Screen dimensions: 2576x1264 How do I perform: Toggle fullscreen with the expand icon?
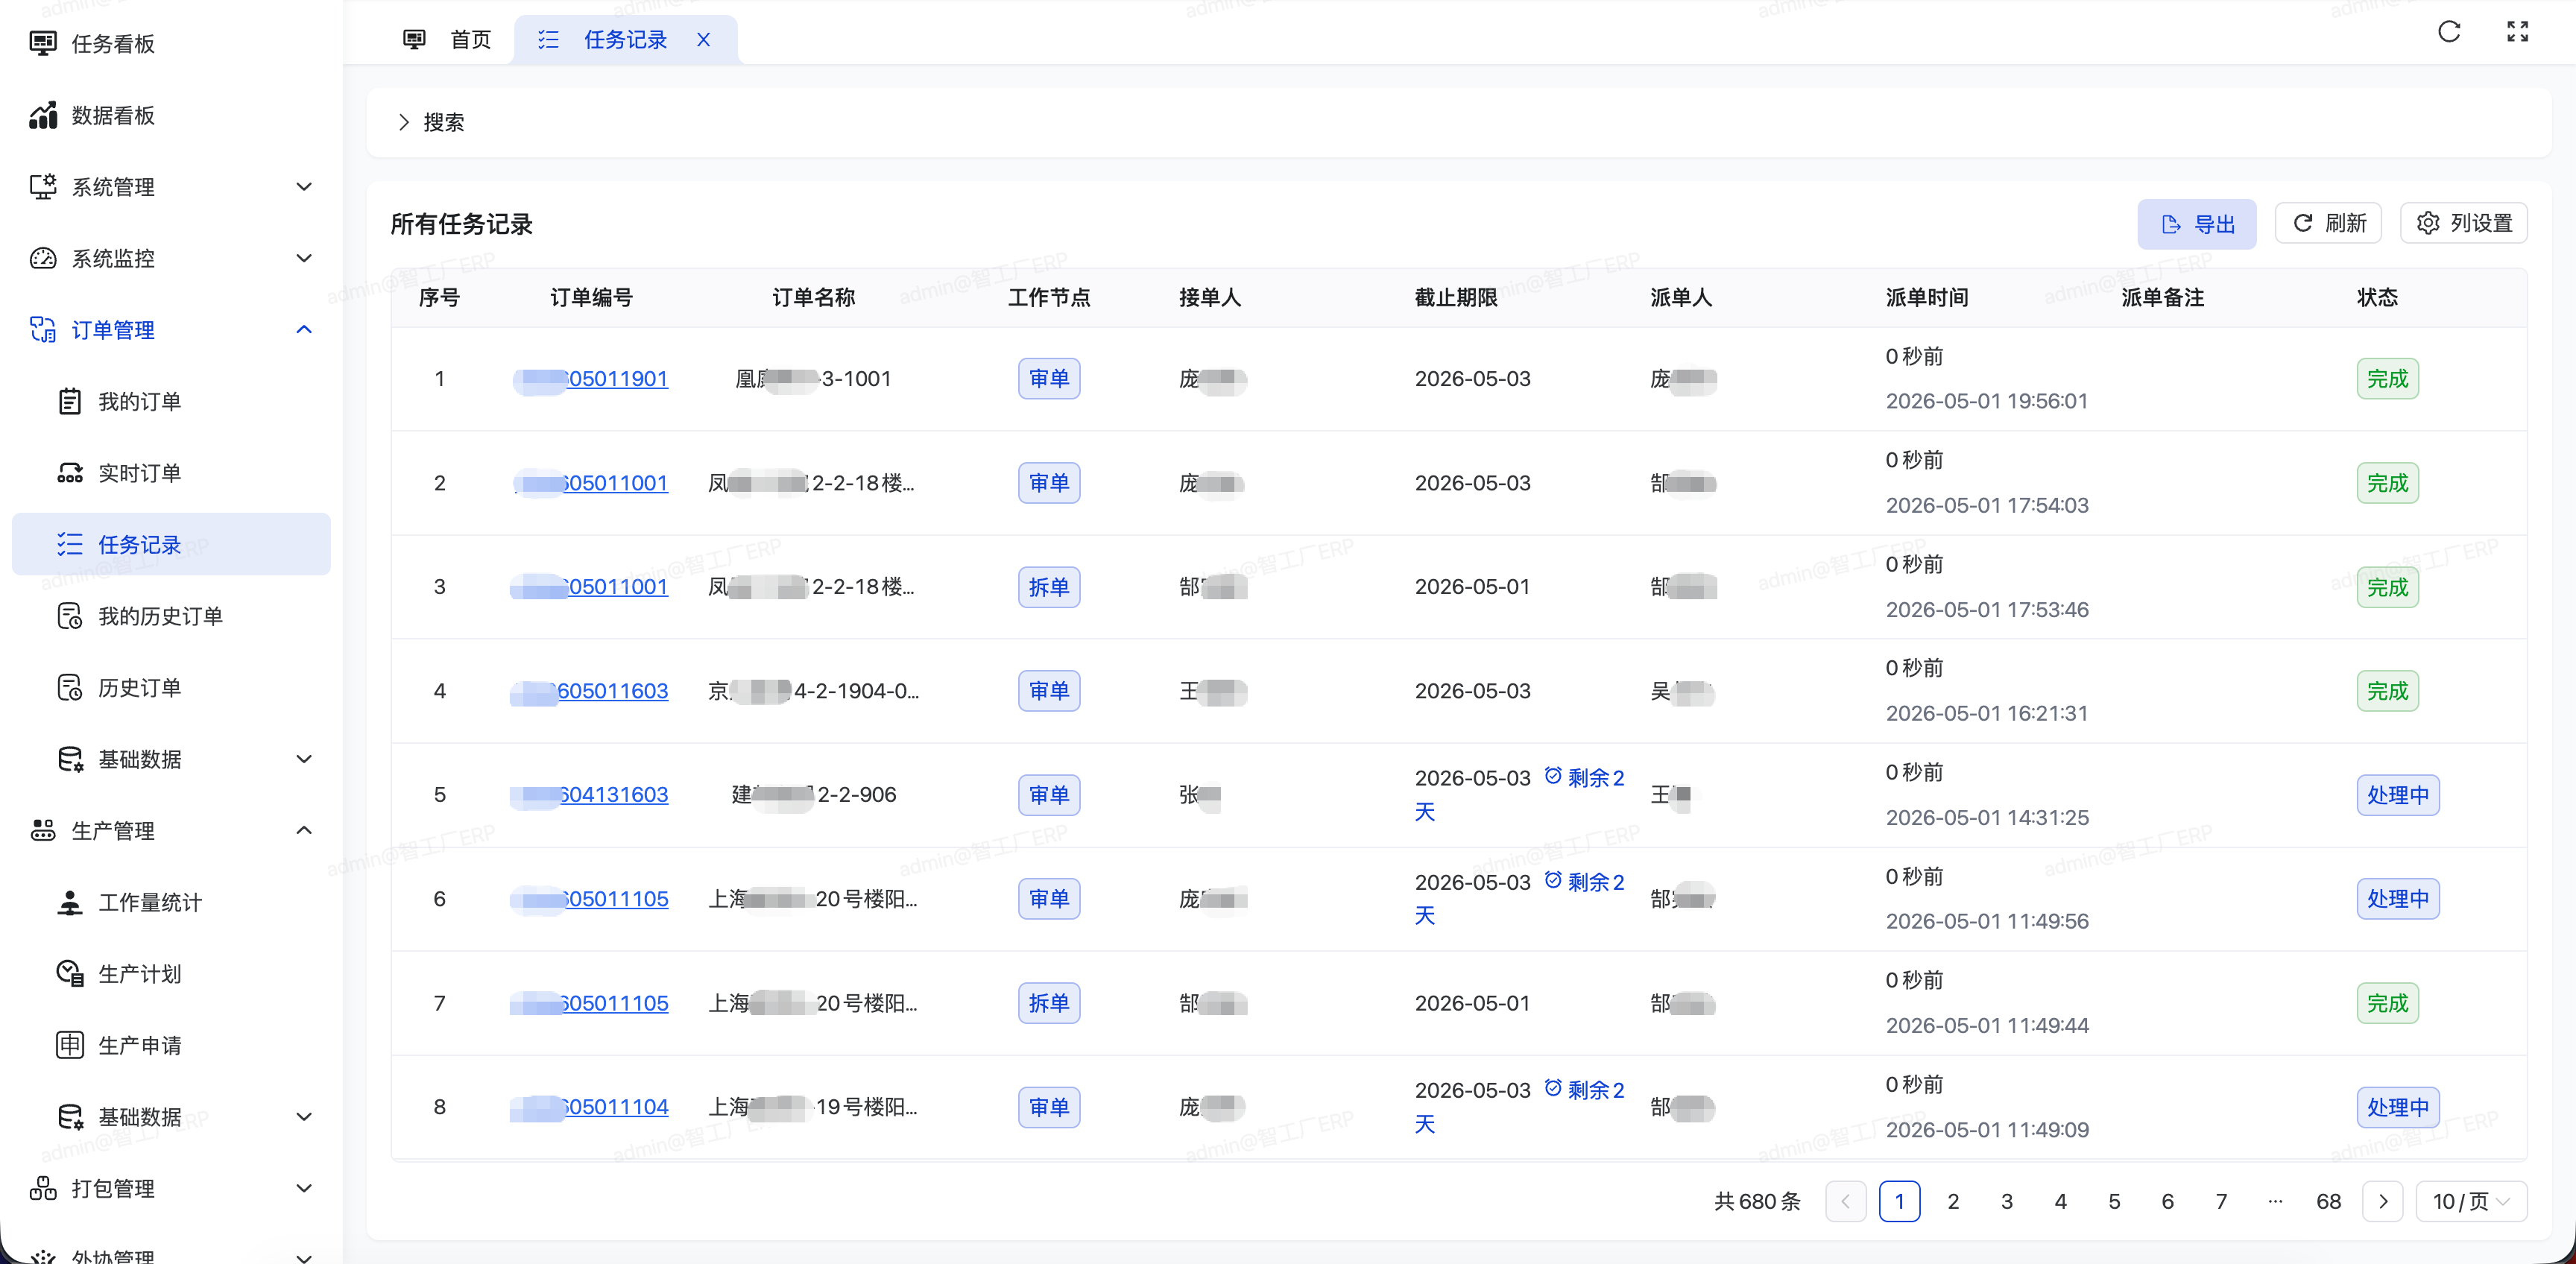[2517, 32]
